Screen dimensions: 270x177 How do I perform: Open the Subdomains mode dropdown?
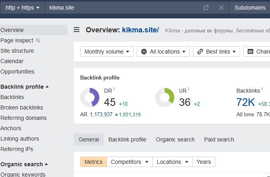coord(250,8)
